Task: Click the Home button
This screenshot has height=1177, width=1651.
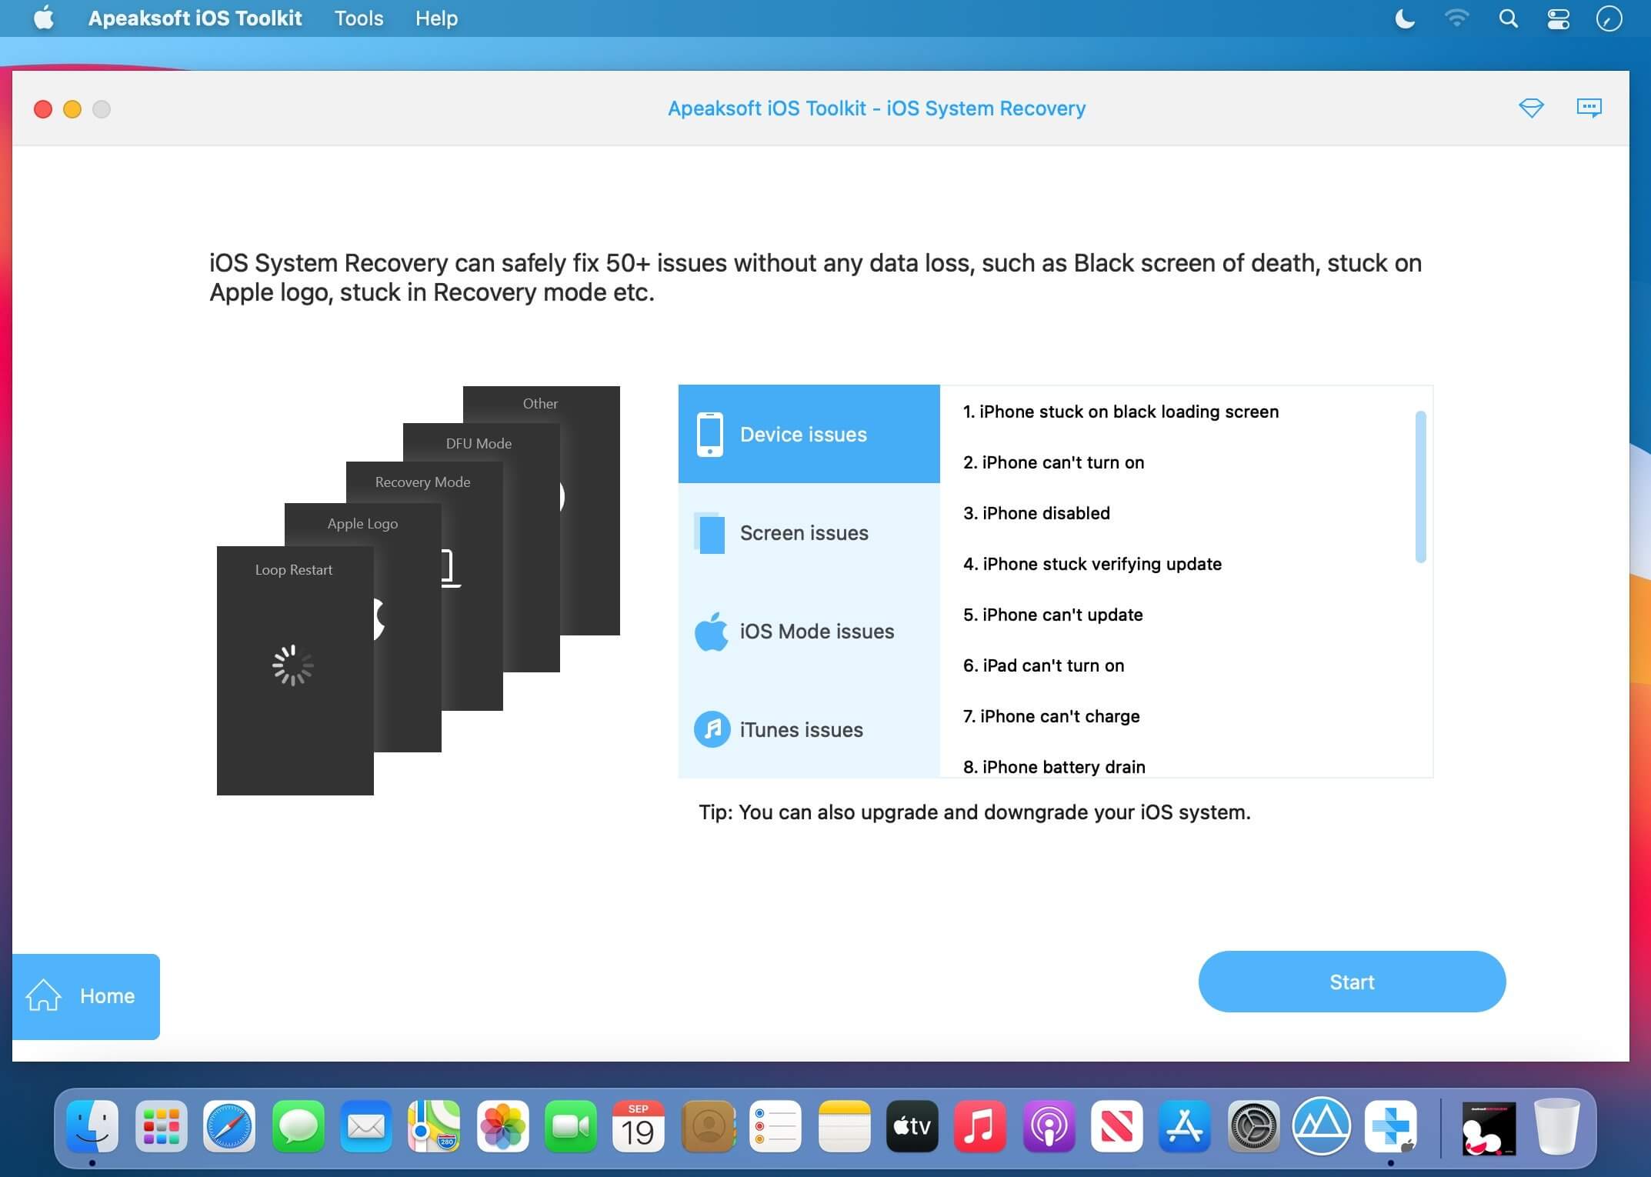Action: pyautogui.click(x=107, y=996)
